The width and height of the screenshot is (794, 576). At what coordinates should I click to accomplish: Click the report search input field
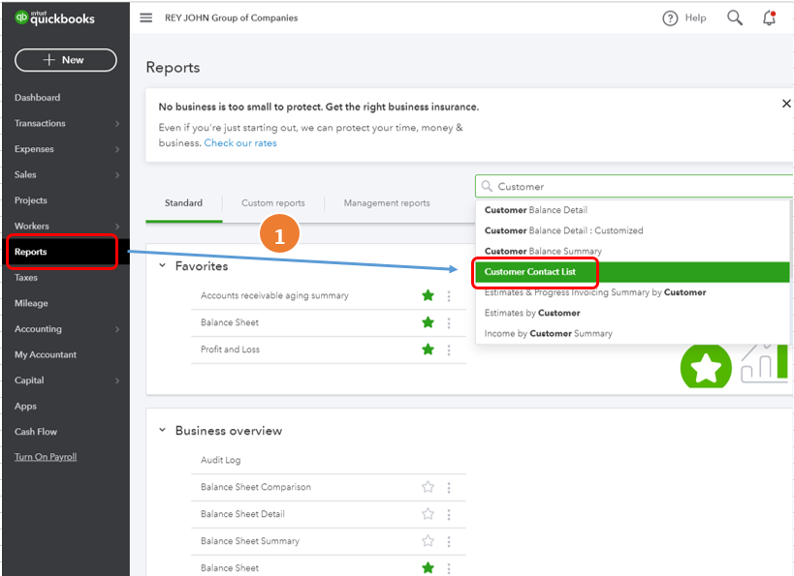click(x=640, y=186)
